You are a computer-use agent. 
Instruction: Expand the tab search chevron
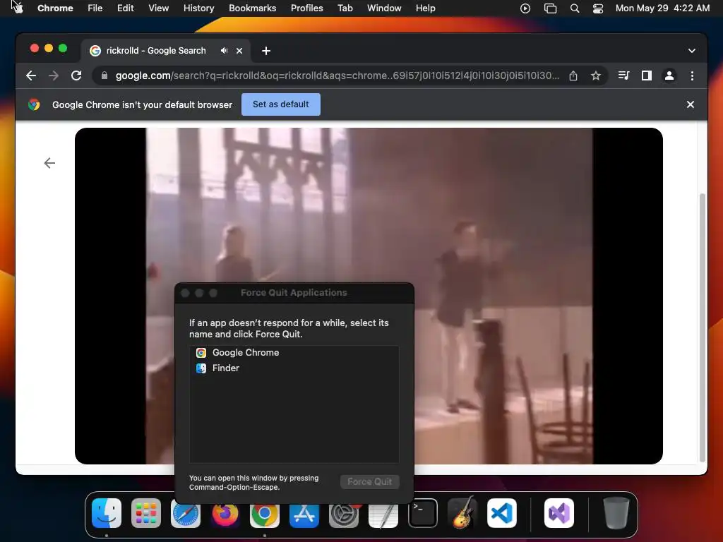[692, 51]
